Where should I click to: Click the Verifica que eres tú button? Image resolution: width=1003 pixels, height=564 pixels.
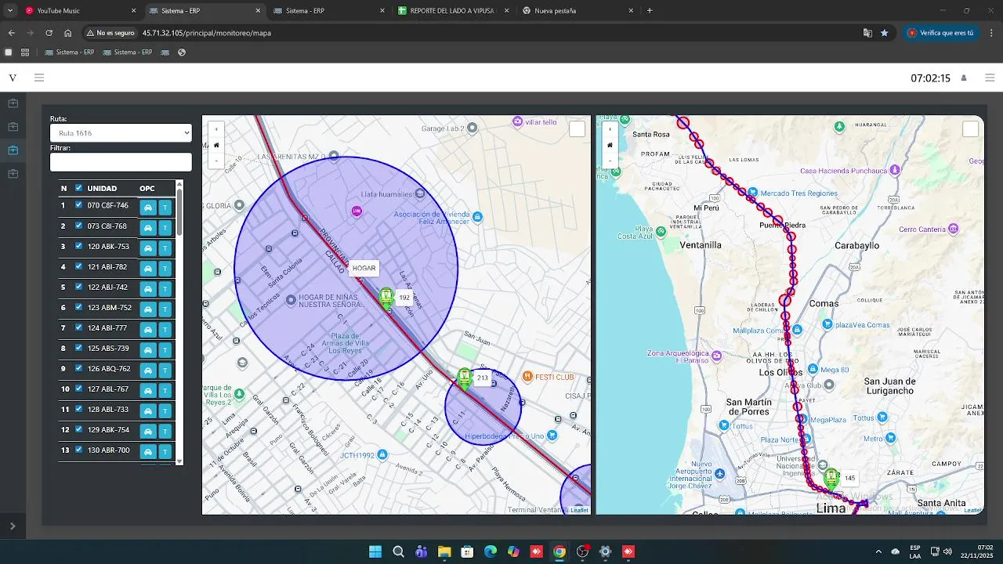941,33
